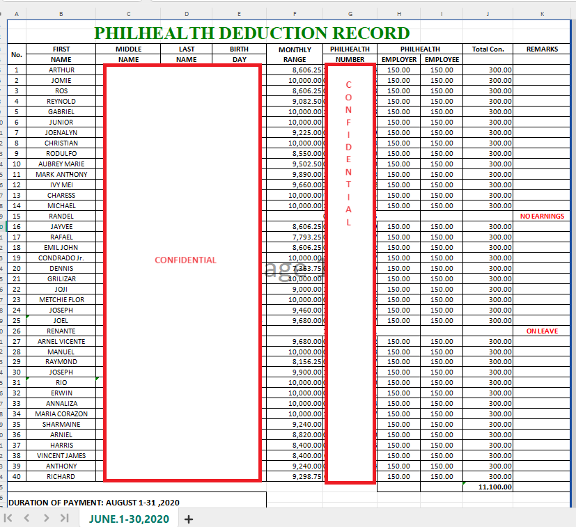Open the JUNE.1-30,2020 sheet tab
Image resolution: width=576 pixels, height=527 pixels.
129,519
